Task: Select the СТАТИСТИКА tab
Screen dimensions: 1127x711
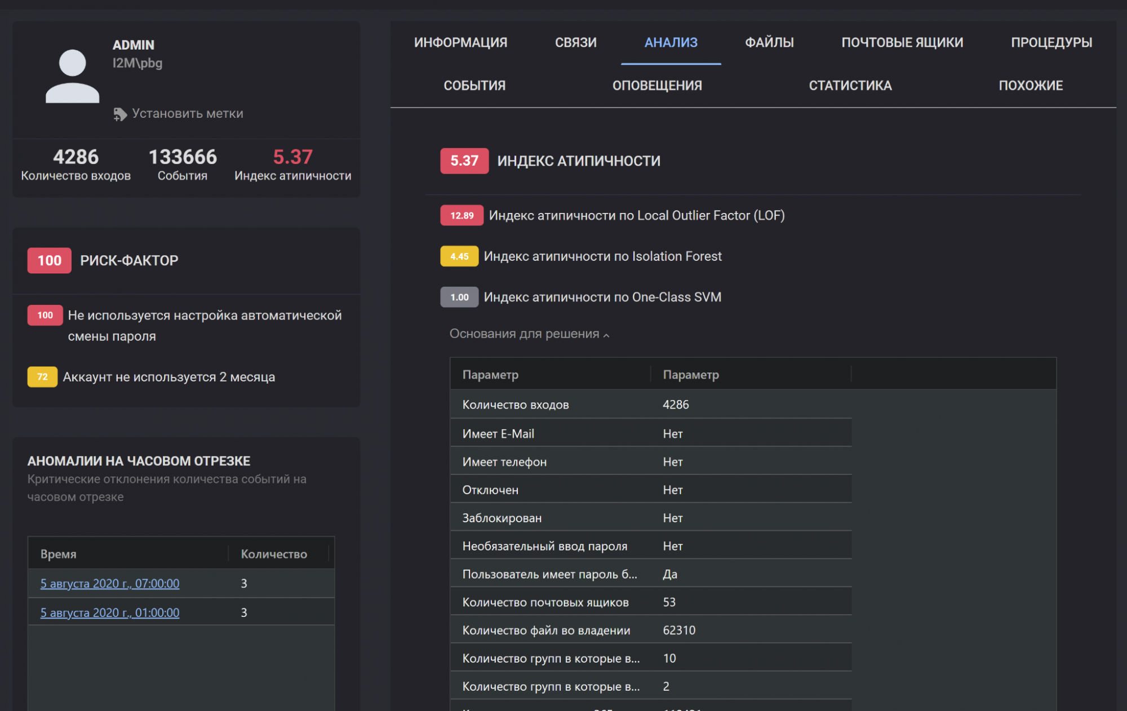Action: [x=850, y=86]
